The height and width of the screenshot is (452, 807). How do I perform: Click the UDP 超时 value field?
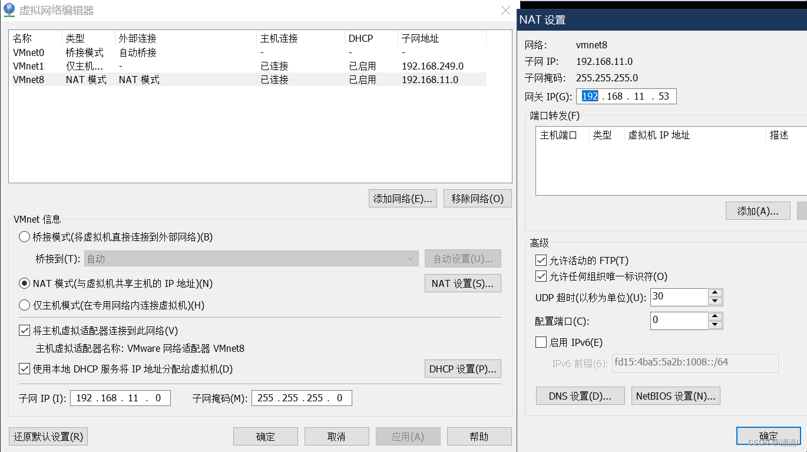pos(679,297)
